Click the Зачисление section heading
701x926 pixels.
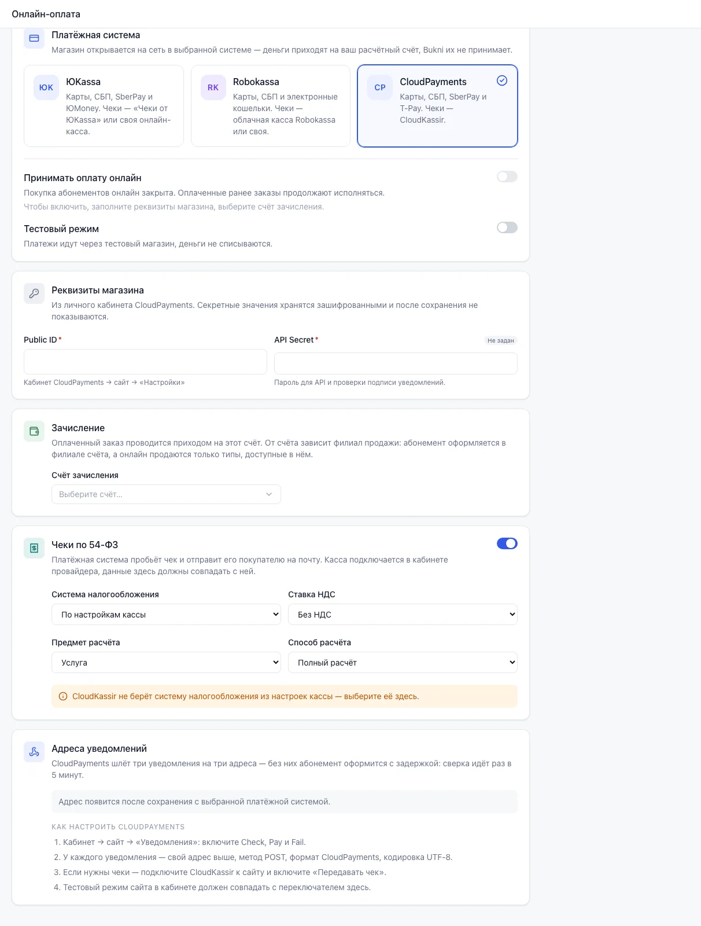78,428
